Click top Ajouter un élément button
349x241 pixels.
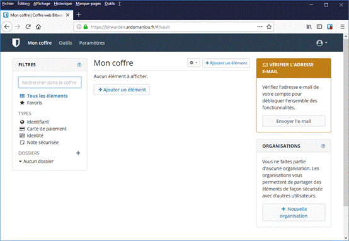coord(226,63)
